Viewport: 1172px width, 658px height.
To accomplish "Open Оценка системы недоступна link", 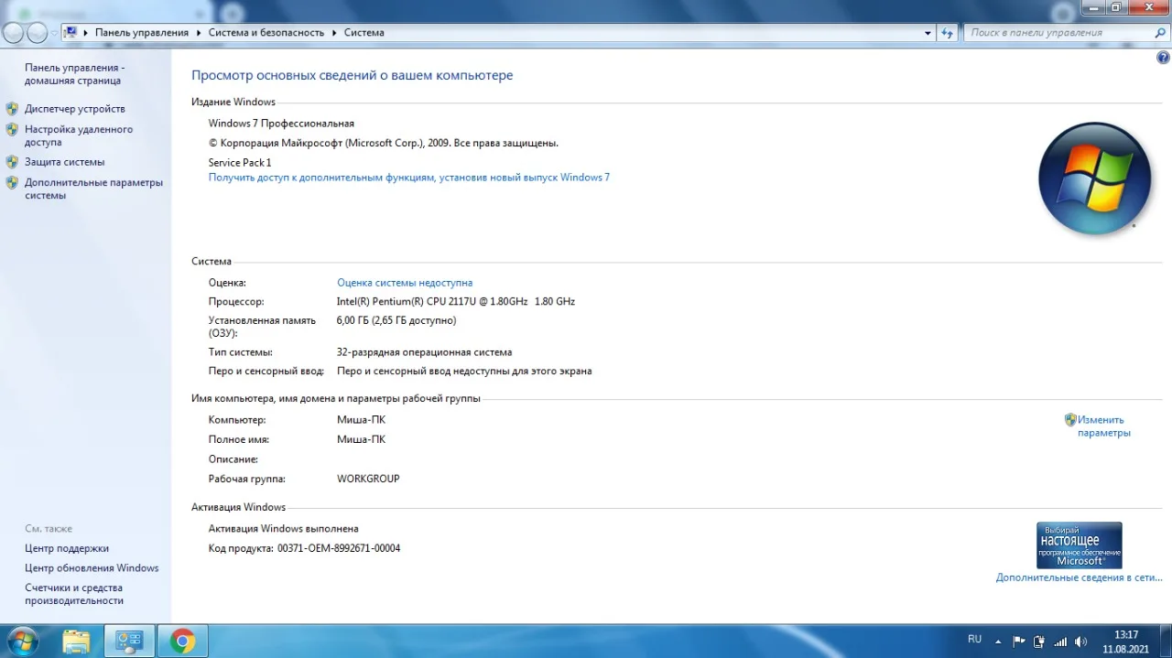I will click(x=405, y=283).
